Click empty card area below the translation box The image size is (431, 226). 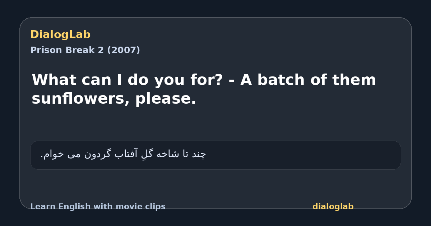coord(215,185)
